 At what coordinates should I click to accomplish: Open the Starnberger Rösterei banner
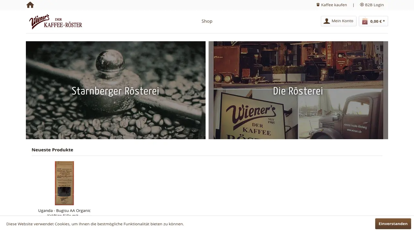pyautogui.click(x=115, y=90)
